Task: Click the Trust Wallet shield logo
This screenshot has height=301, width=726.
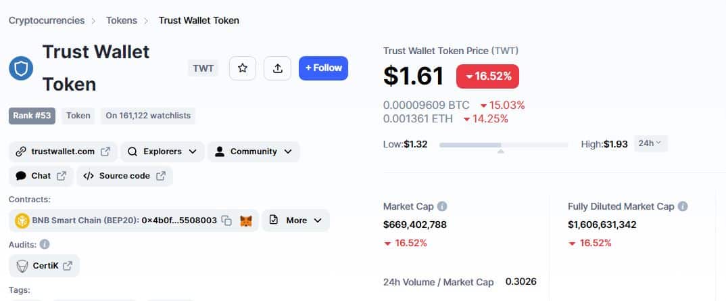Action: pyautogui.click(x=21, y=68)
